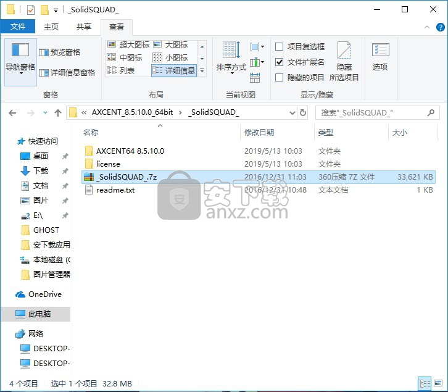Click the search magnifier icon
The height and width of the screenshot is (392, 448).
431,112
